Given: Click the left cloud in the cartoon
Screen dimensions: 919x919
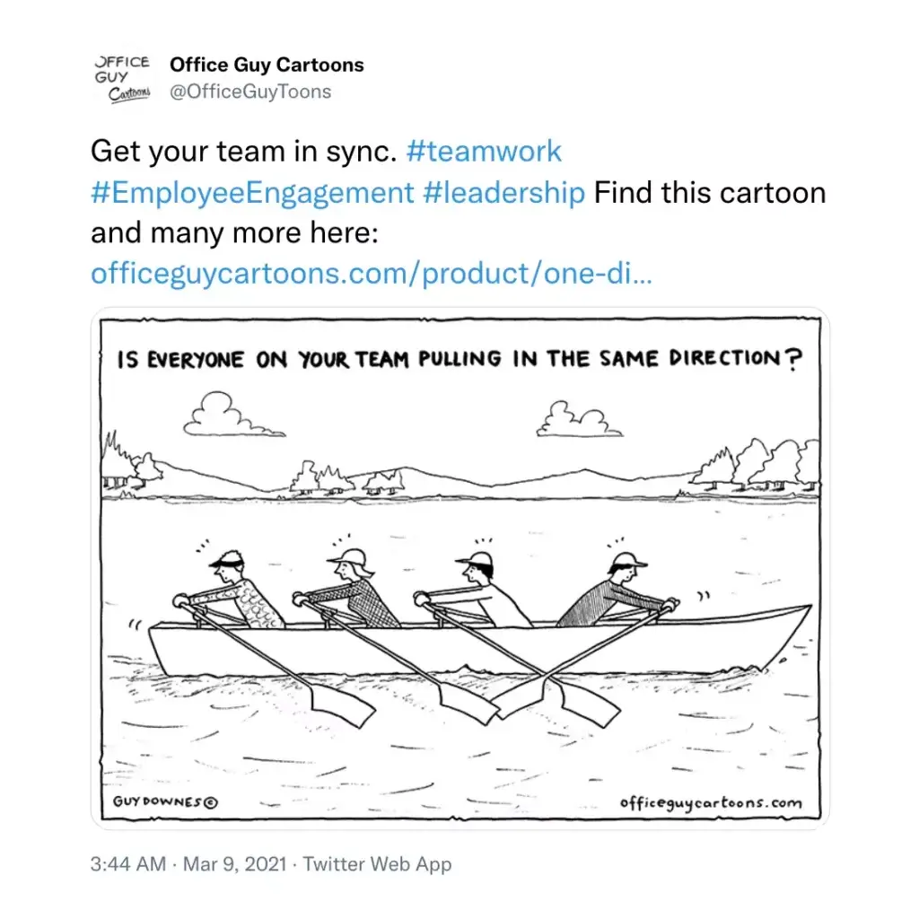Looking at the screenshot, I should point(220,415).
